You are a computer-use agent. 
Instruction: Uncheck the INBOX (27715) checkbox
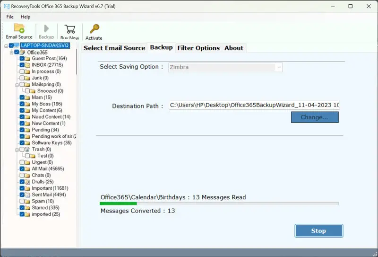tap(22, 65)
